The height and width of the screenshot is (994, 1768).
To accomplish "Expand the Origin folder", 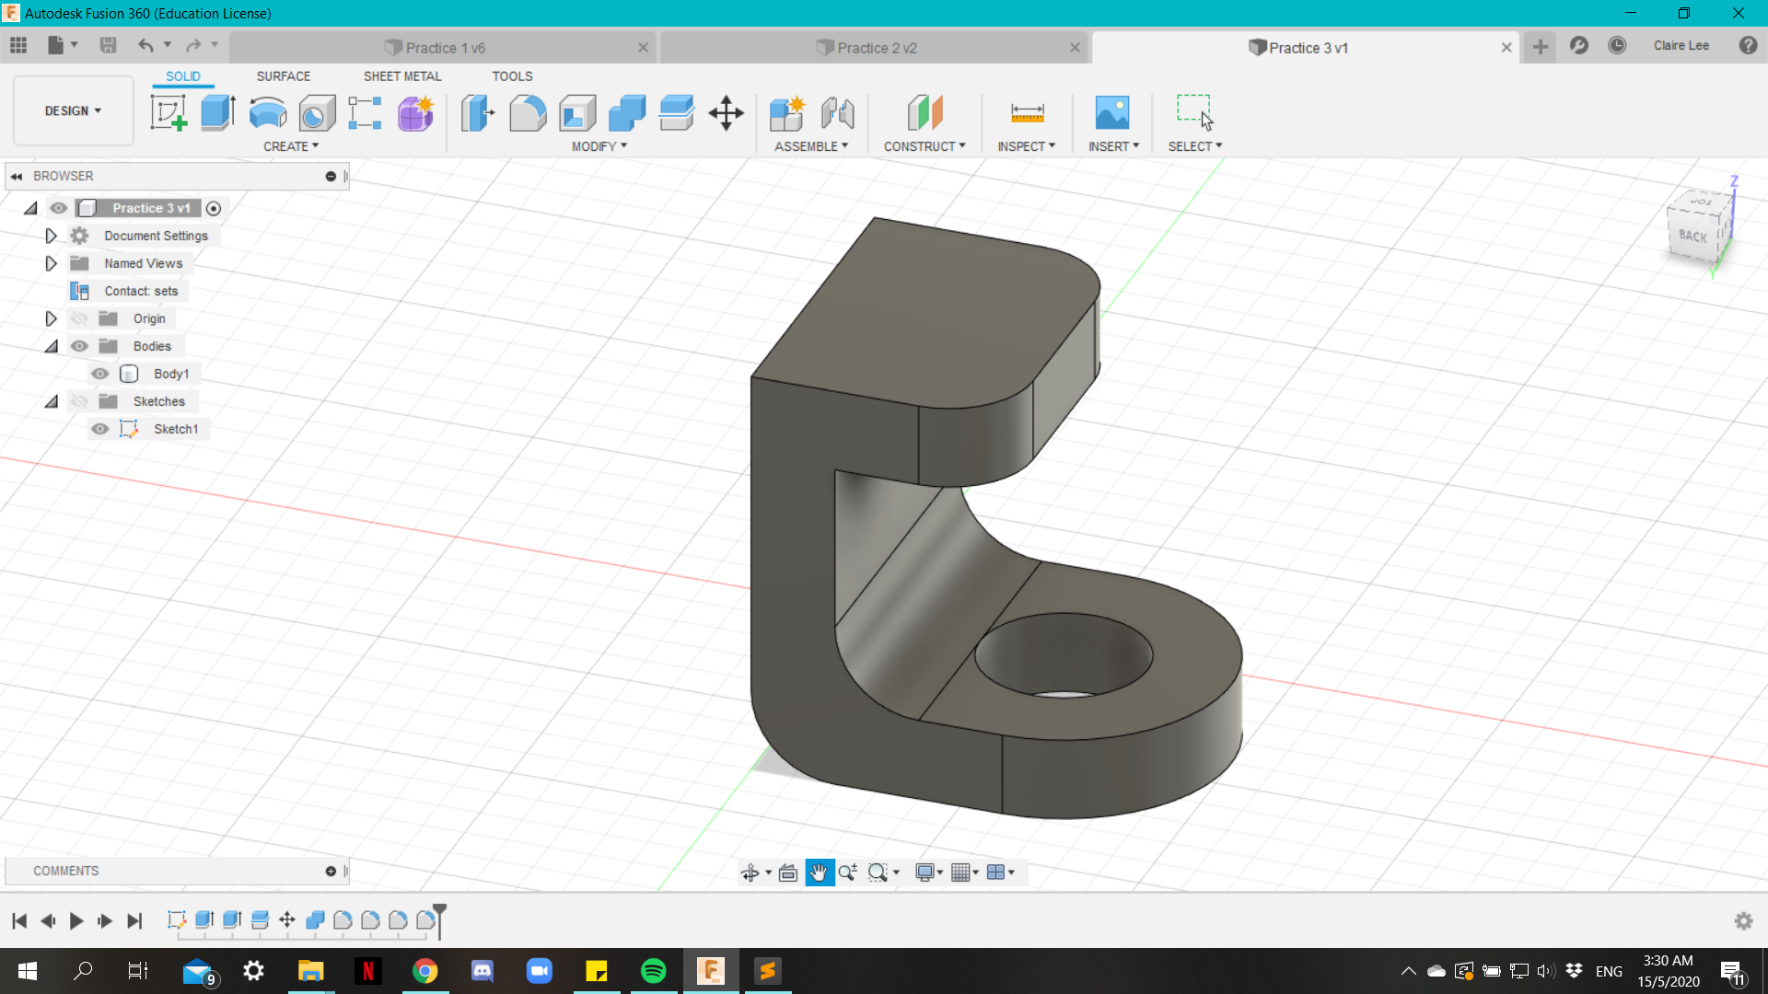I will [51, 318].
